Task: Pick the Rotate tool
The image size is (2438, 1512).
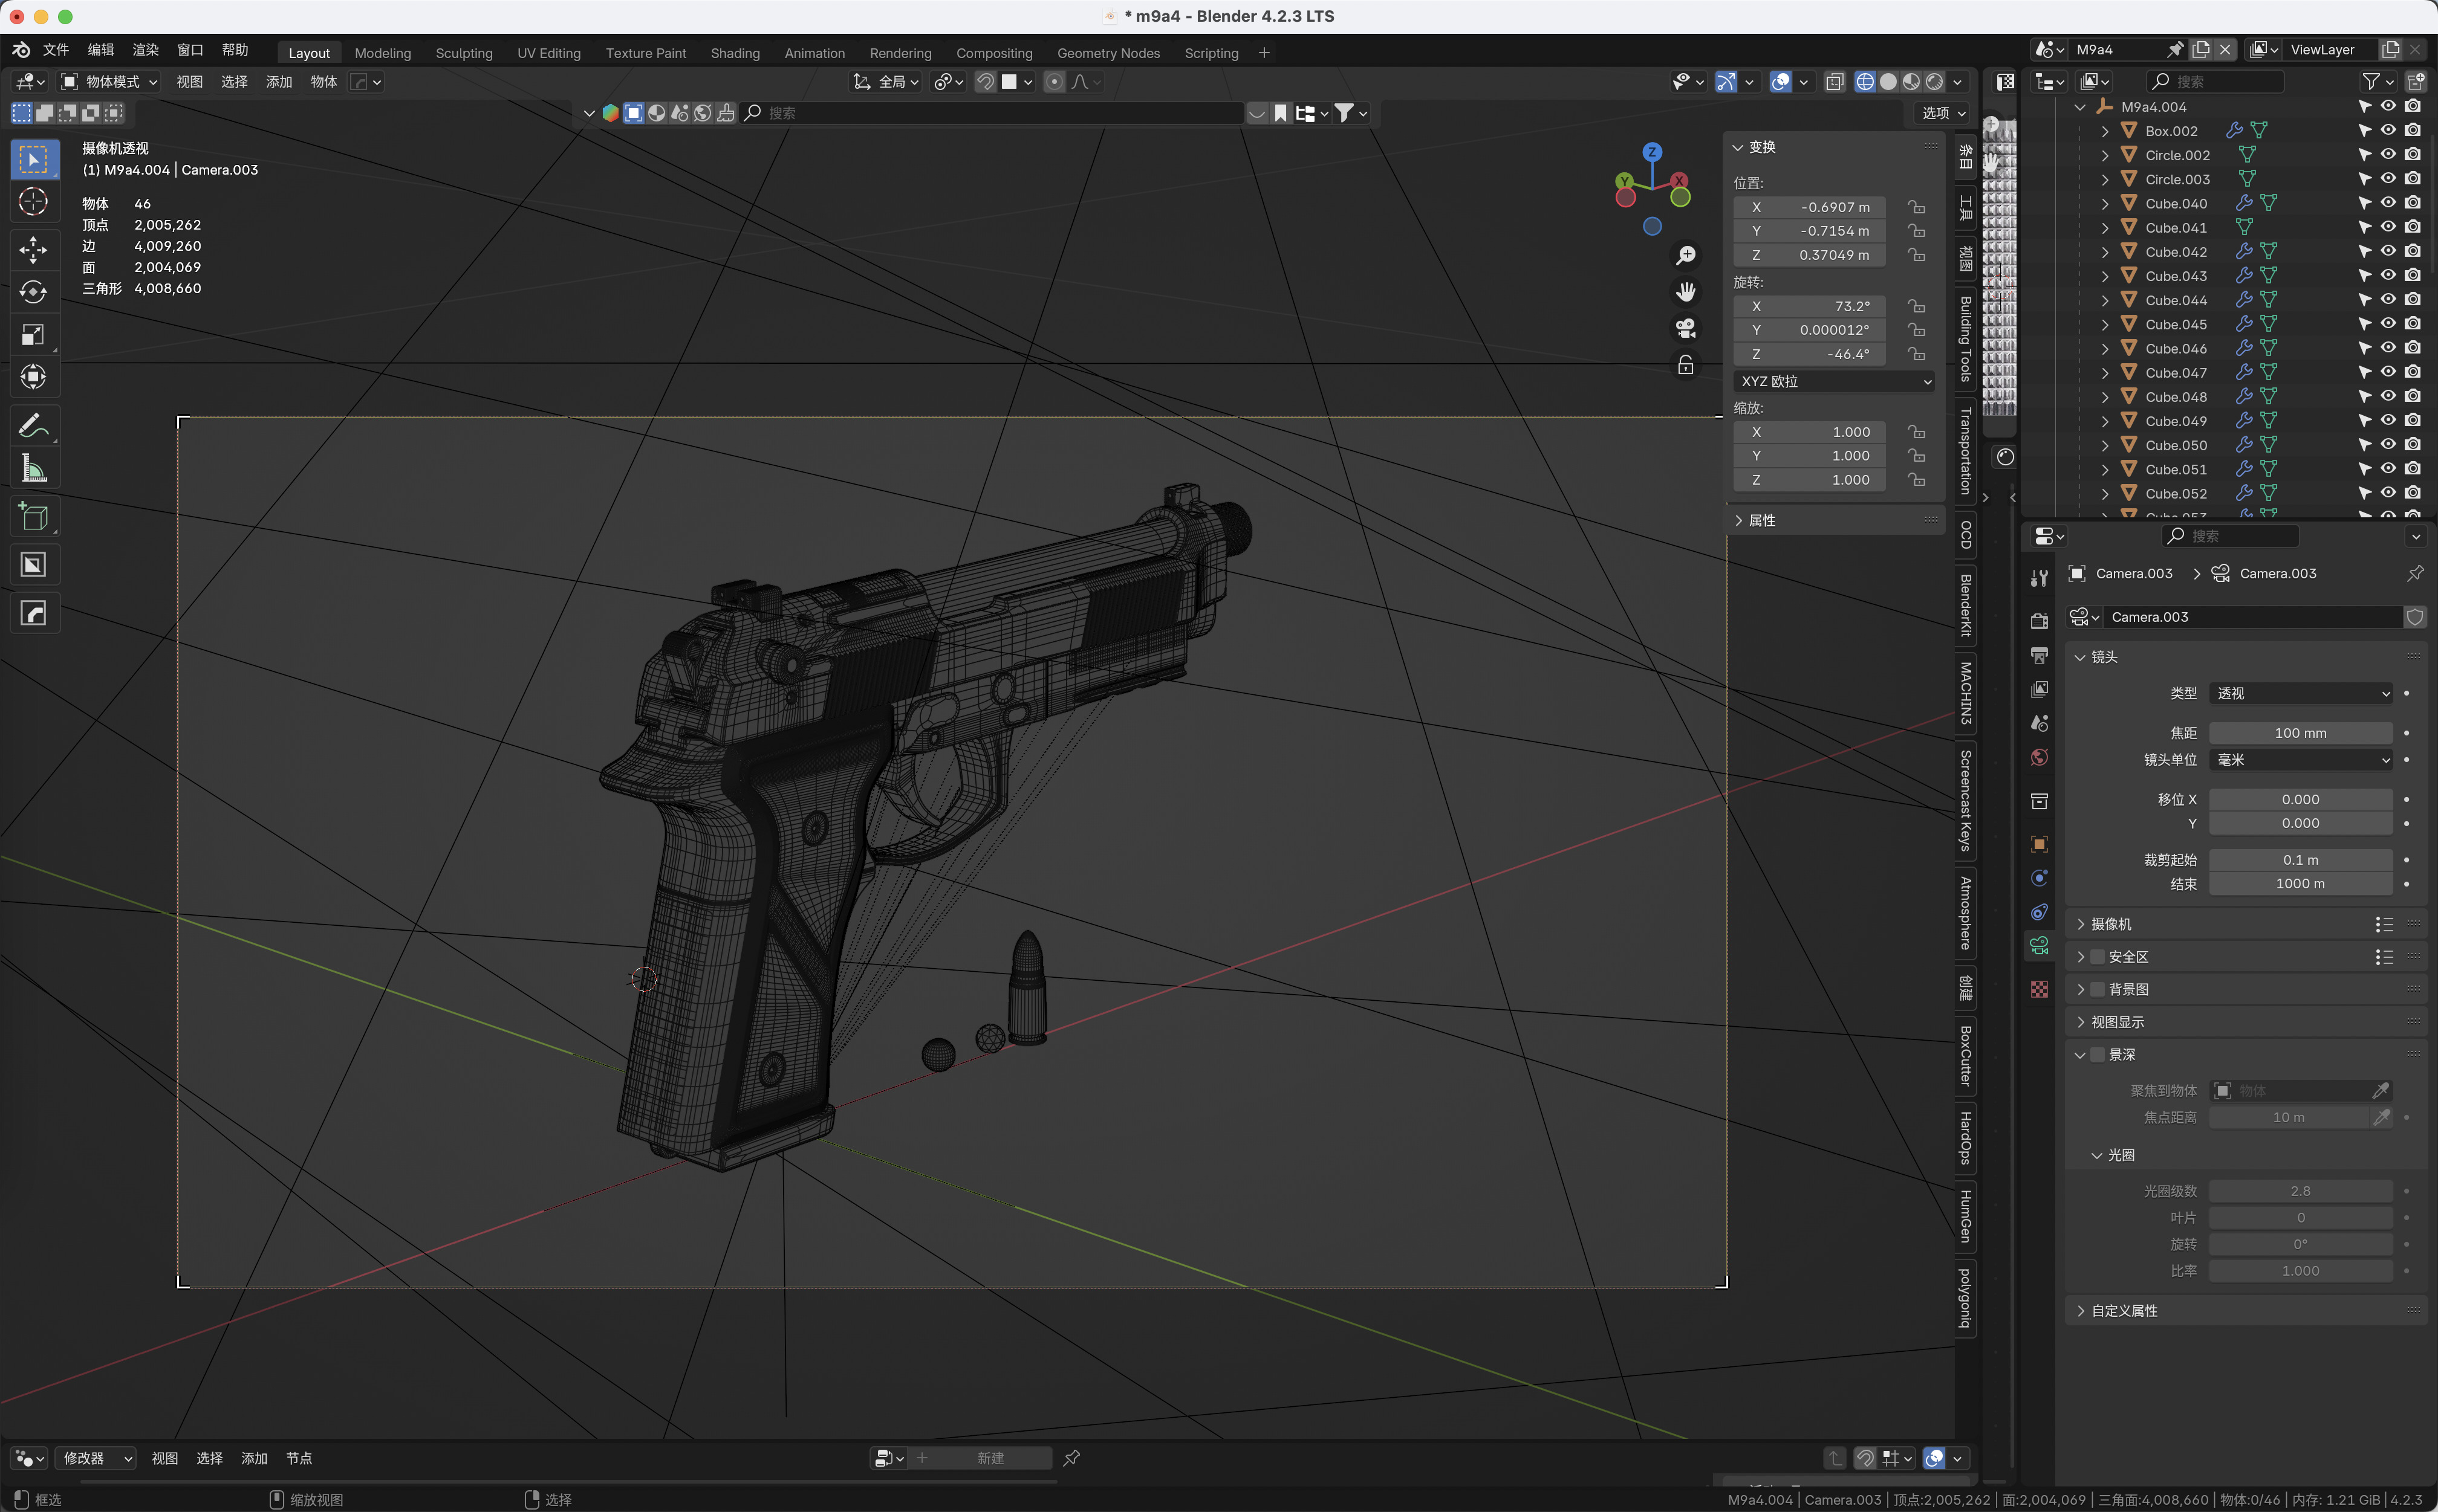Action: [34, 292]
